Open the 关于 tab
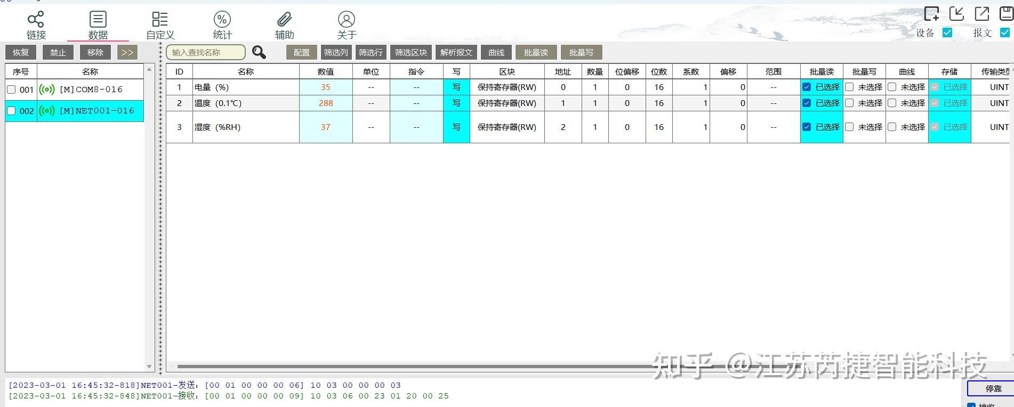This screenshot has width=1014, height=407. [347, 25]
